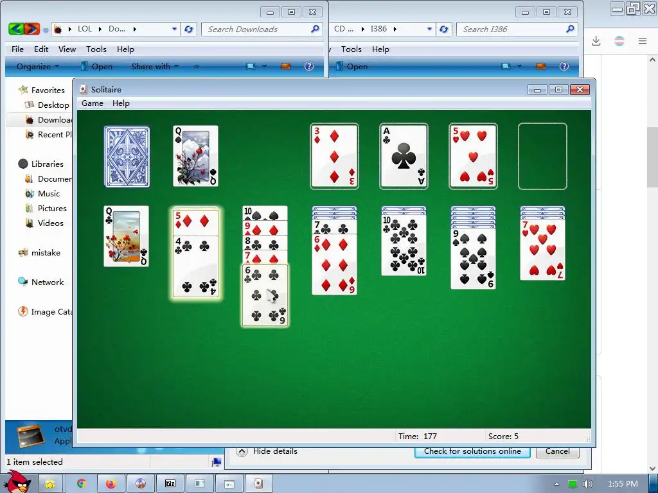Expand the Share with dropdown
The width and height of the screenshot is (658, 493).
(x=155, y=66)
